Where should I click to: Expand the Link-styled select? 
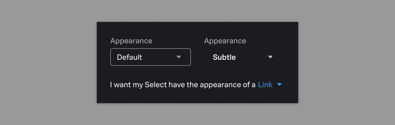[270, 85]
